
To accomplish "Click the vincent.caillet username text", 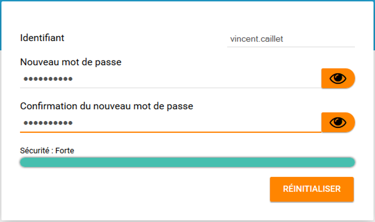I will [x=257, y=39].
